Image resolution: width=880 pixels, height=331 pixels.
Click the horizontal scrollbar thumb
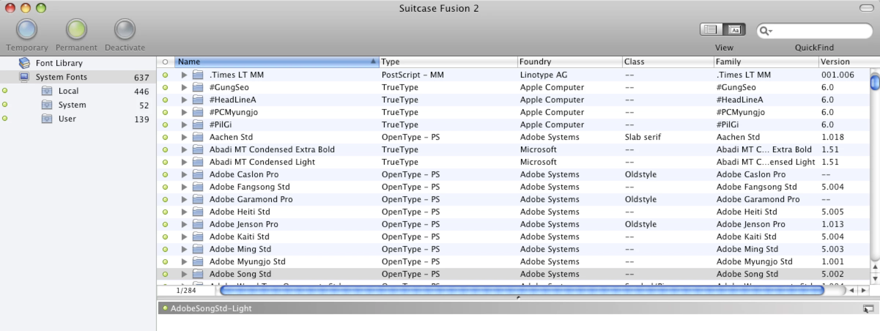[x=522, y=290]
